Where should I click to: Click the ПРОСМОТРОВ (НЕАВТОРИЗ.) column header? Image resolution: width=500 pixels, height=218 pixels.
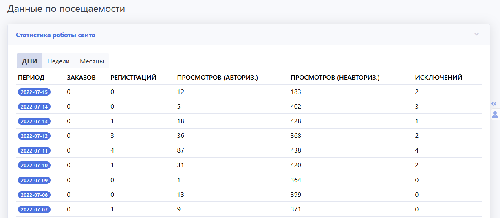pyautogui.click(x=335, y=77)
